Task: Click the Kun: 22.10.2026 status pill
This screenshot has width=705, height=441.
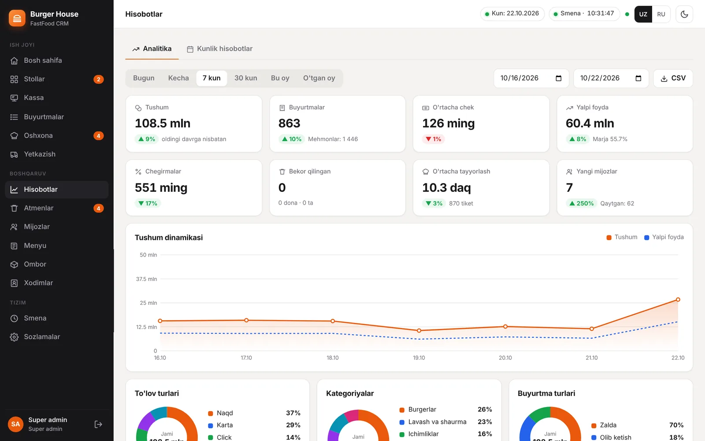Action: [512, 14]
